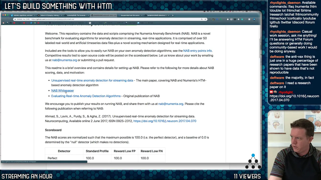Switch to landanforth/NAB-detectors browser tab

pos(157,15)
